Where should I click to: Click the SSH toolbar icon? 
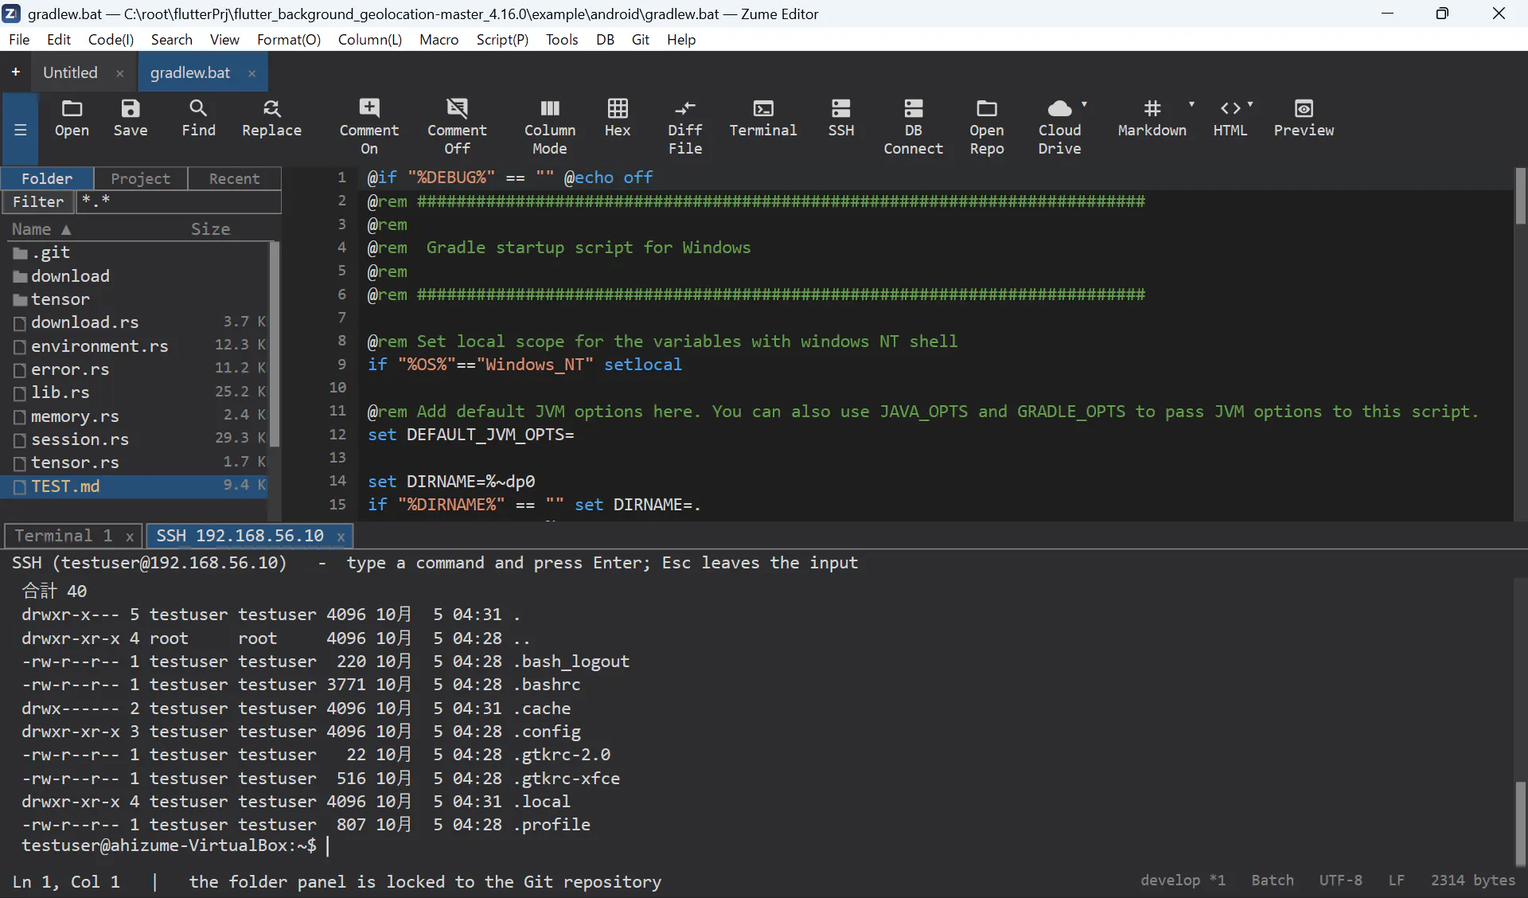[840, 119]
